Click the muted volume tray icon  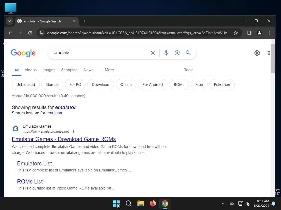(248, 203)
